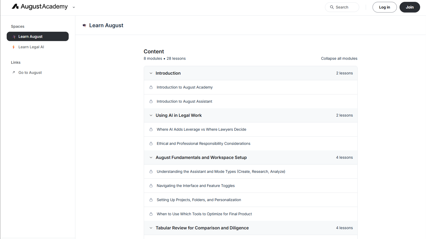Select Learn August space in sidebar
This screenshot has height=239, width=426.
38,37
